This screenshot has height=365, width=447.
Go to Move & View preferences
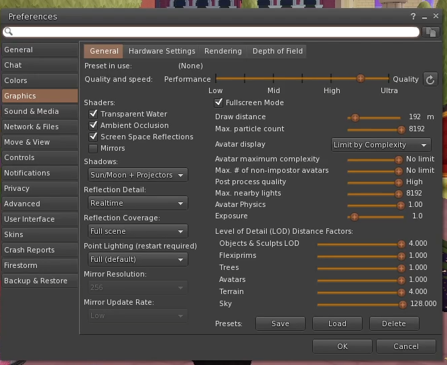pos(40,142)
